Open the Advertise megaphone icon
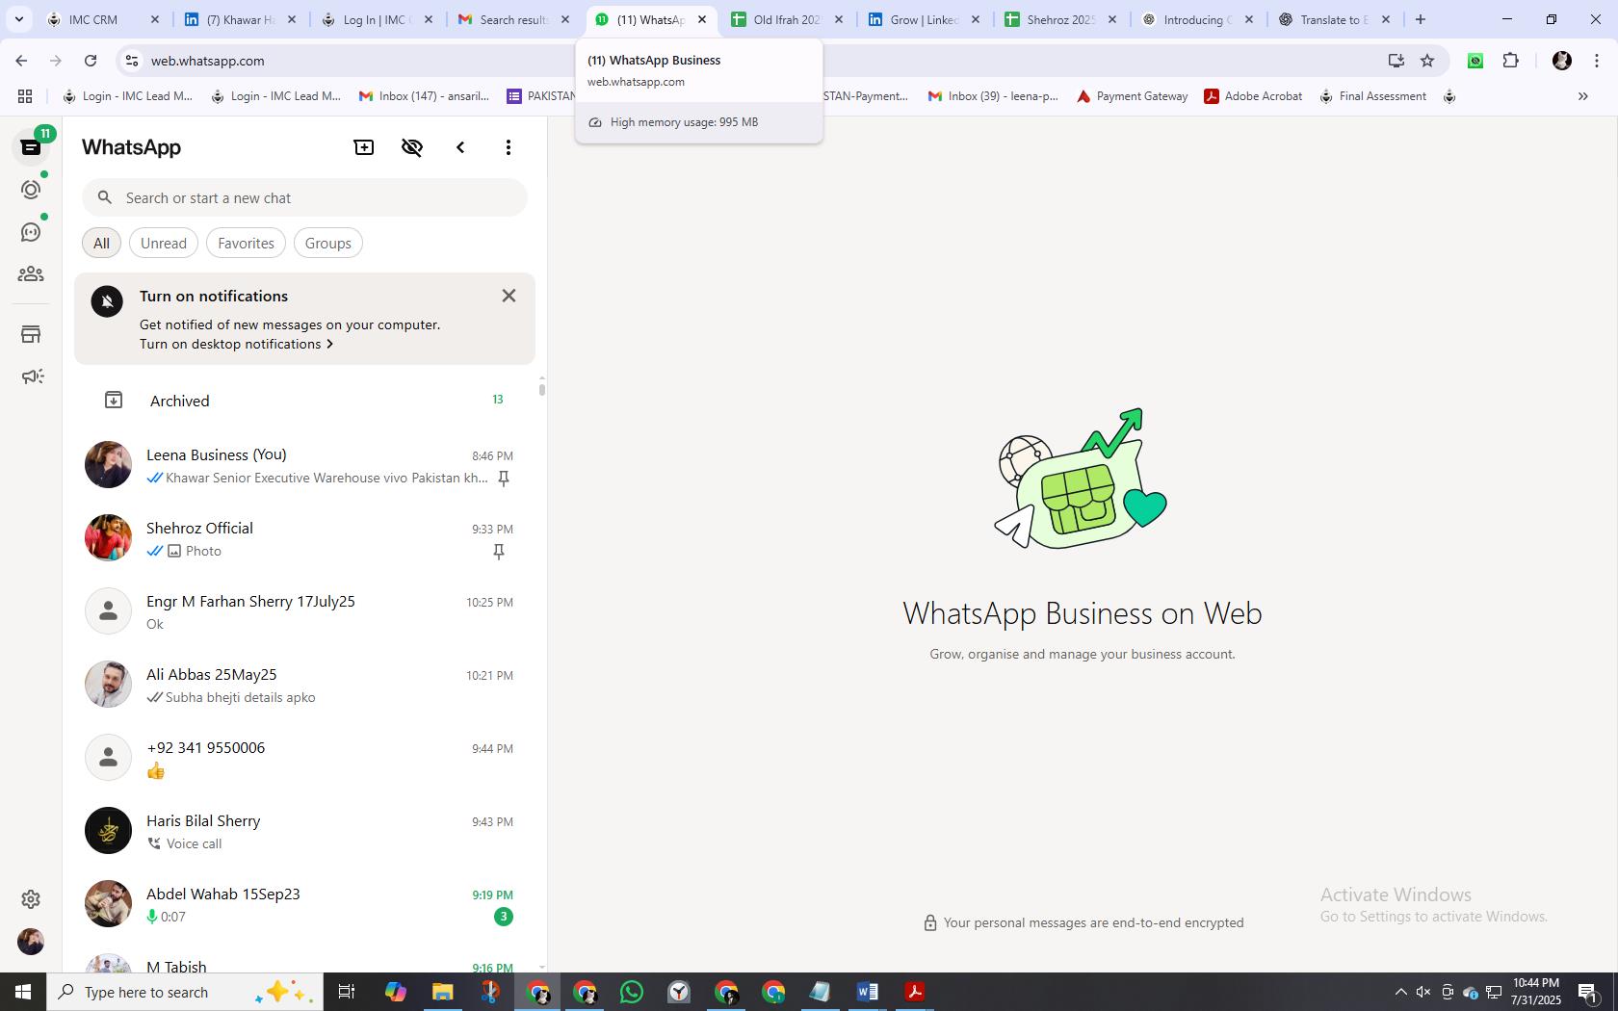Image resolution: width=1618 pixels, height=1011 pixels. coord(31,376)
